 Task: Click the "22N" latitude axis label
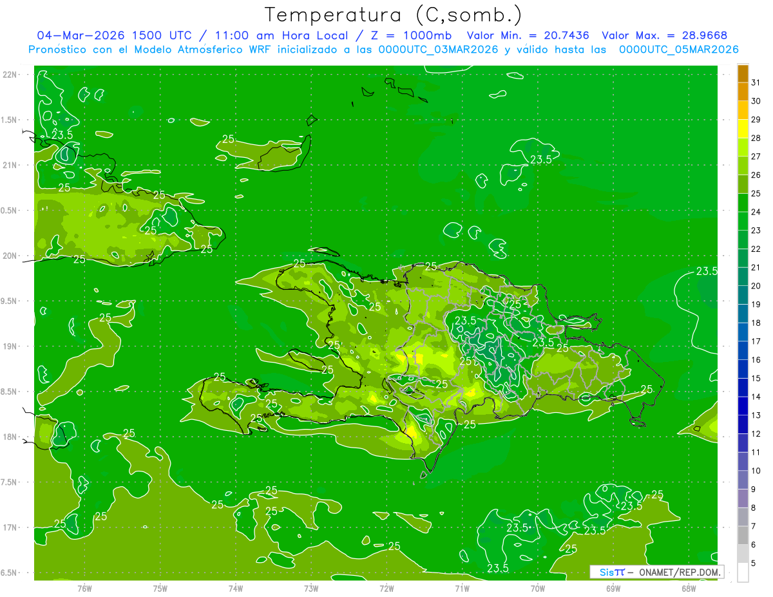pyautogui.click(x=10, y=75)
